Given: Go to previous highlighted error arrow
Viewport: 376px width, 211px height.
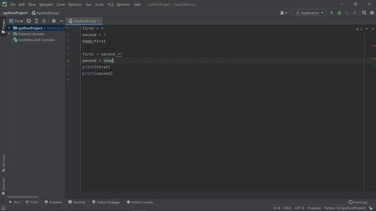Looking at the screenshot, I should tap(367, 29).
